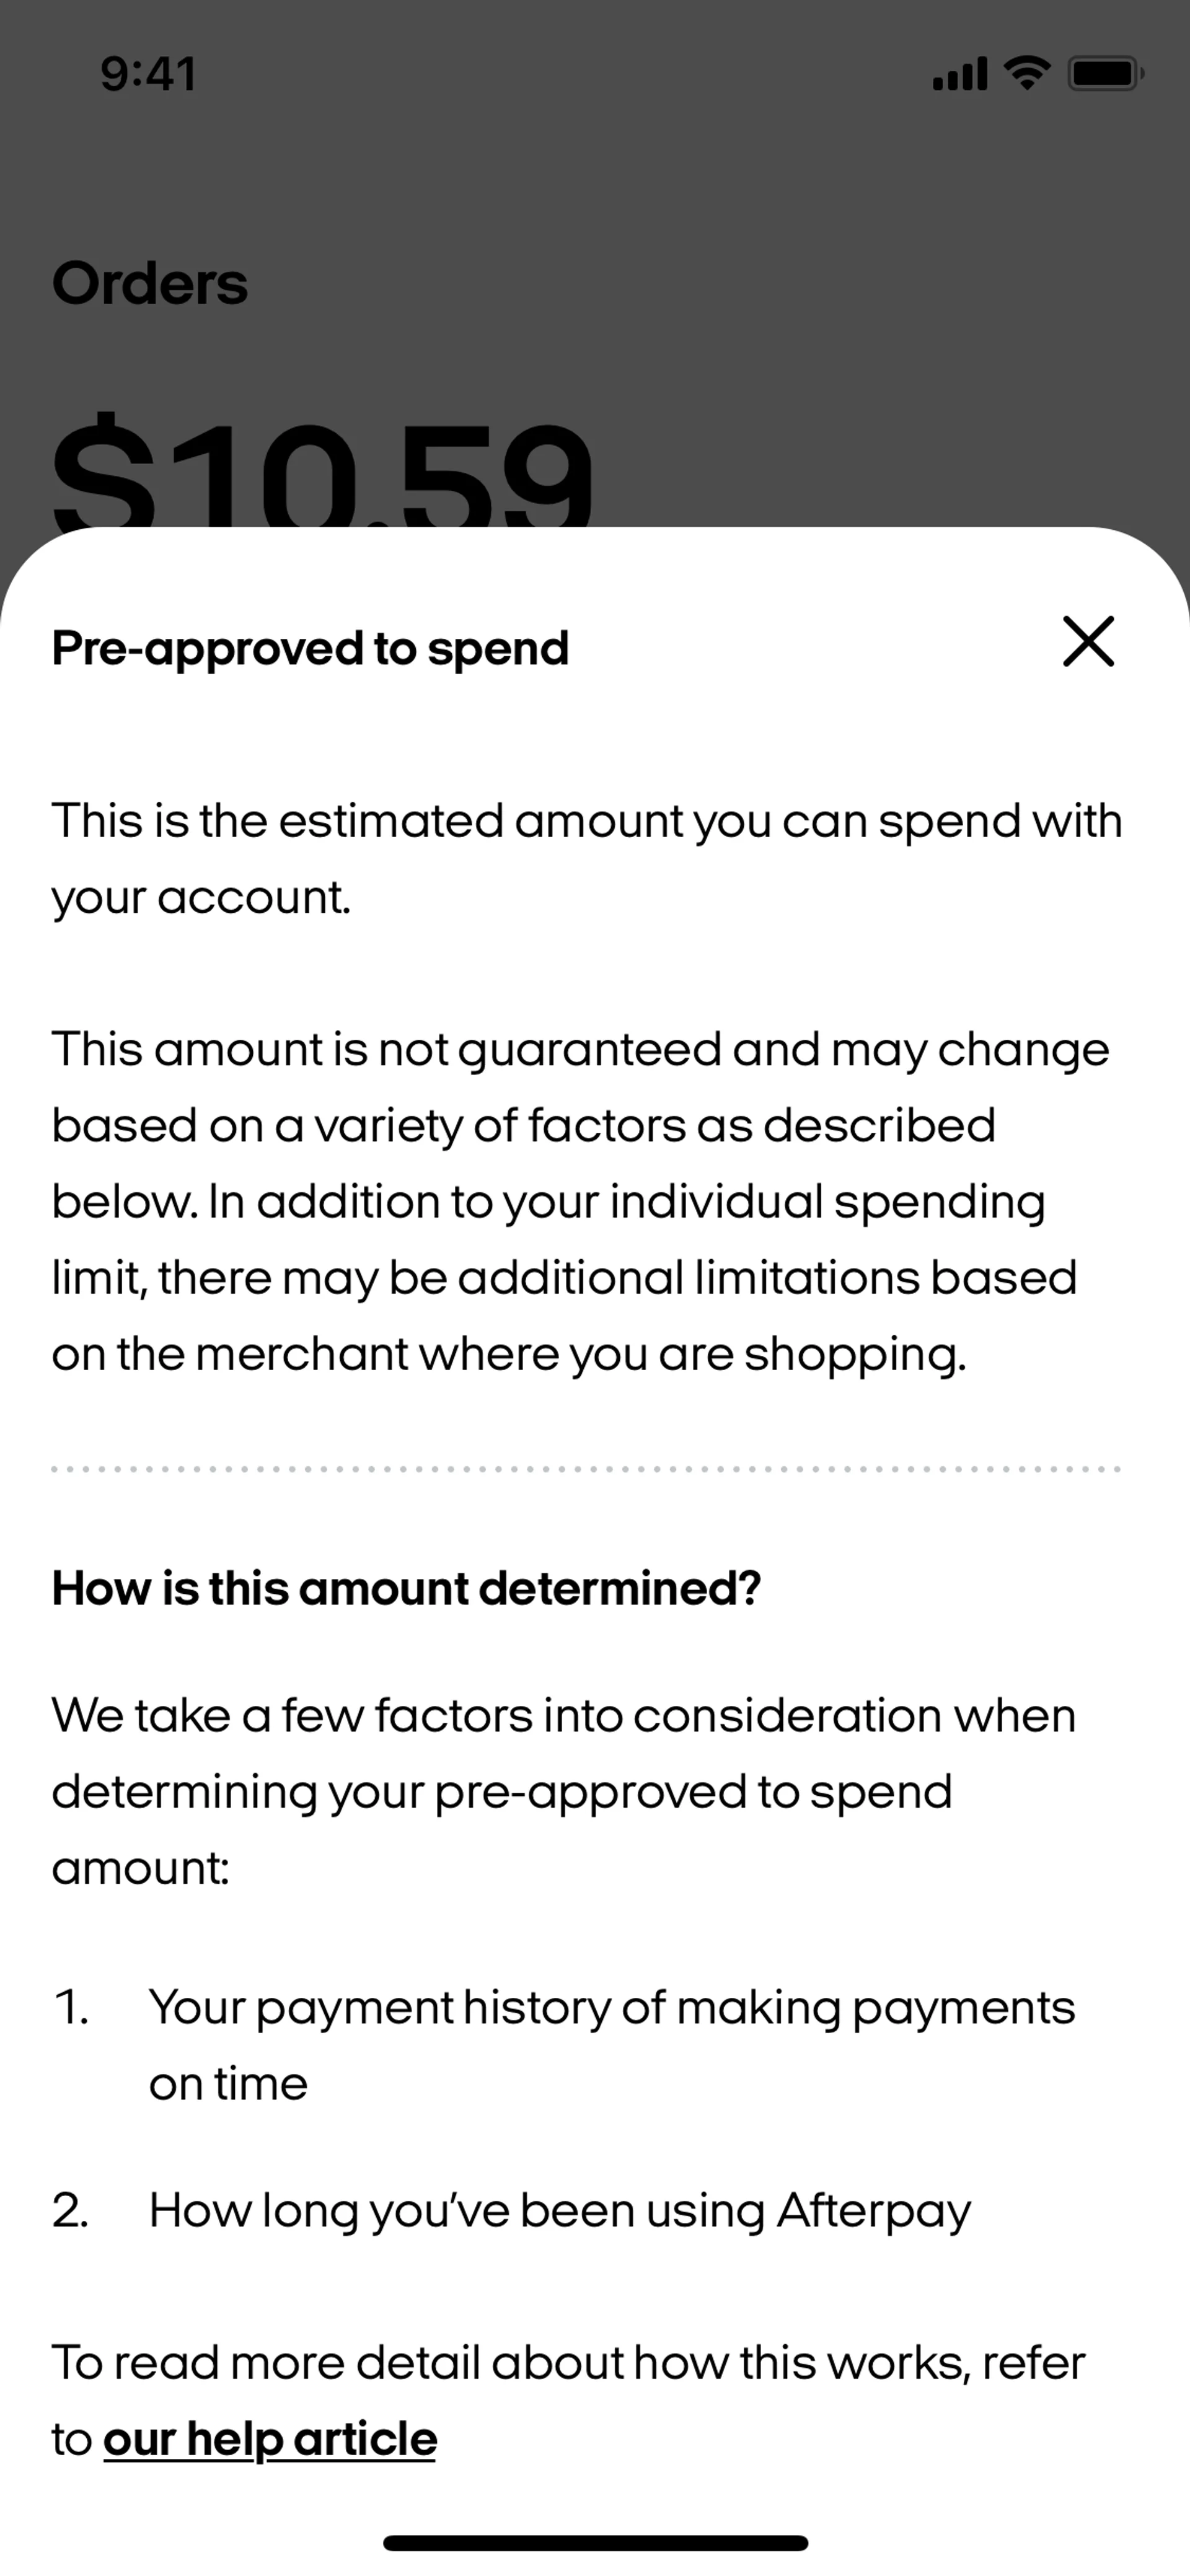Select 'How long you've been using Afterpay'

click(x=560, y=2211)
